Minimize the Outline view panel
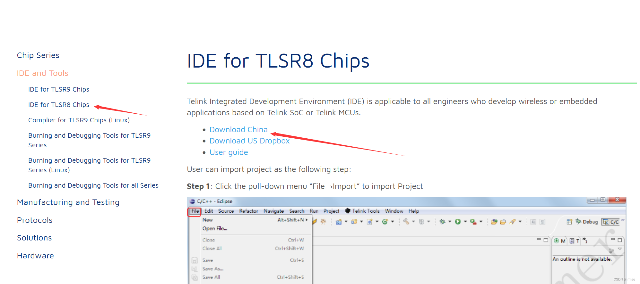This screenshot has height=284, width=640. [x=613, y=239]
